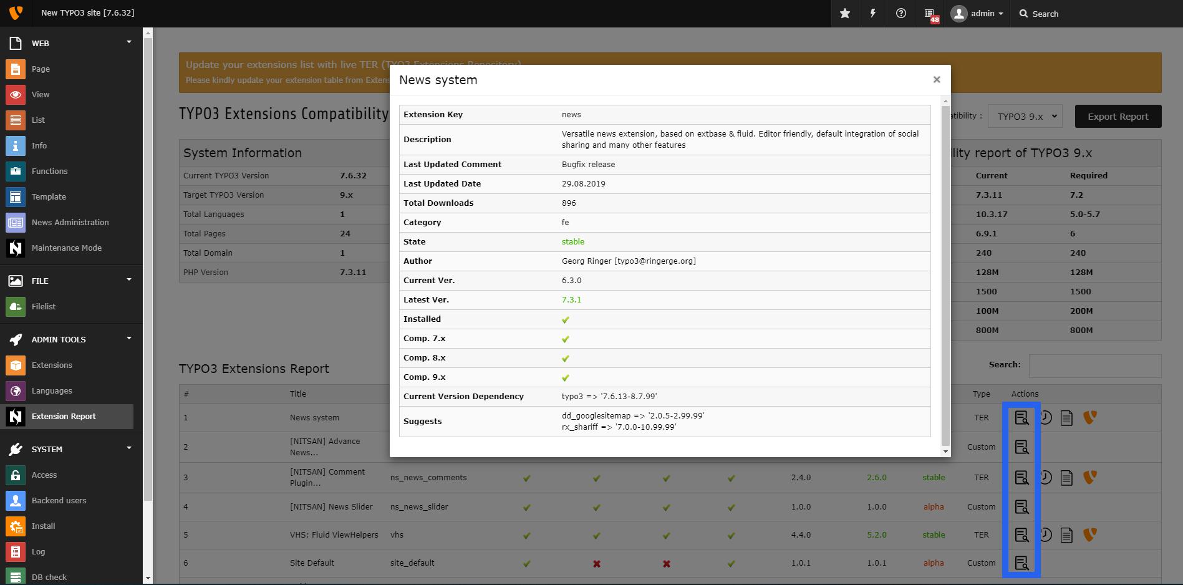
Task: View details icon for NITSAN Advance News row
Action: tap(1021, 447)
